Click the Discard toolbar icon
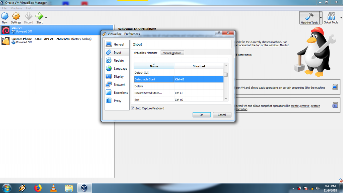Screen dimensions: 343x193 tap(28, 16)
